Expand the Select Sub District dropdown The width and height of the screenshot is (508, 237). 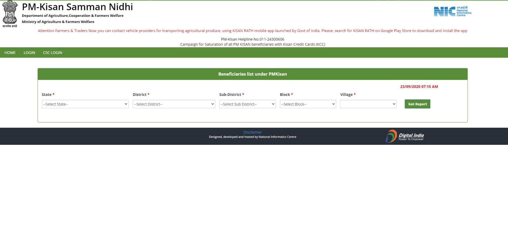(247, 104)
